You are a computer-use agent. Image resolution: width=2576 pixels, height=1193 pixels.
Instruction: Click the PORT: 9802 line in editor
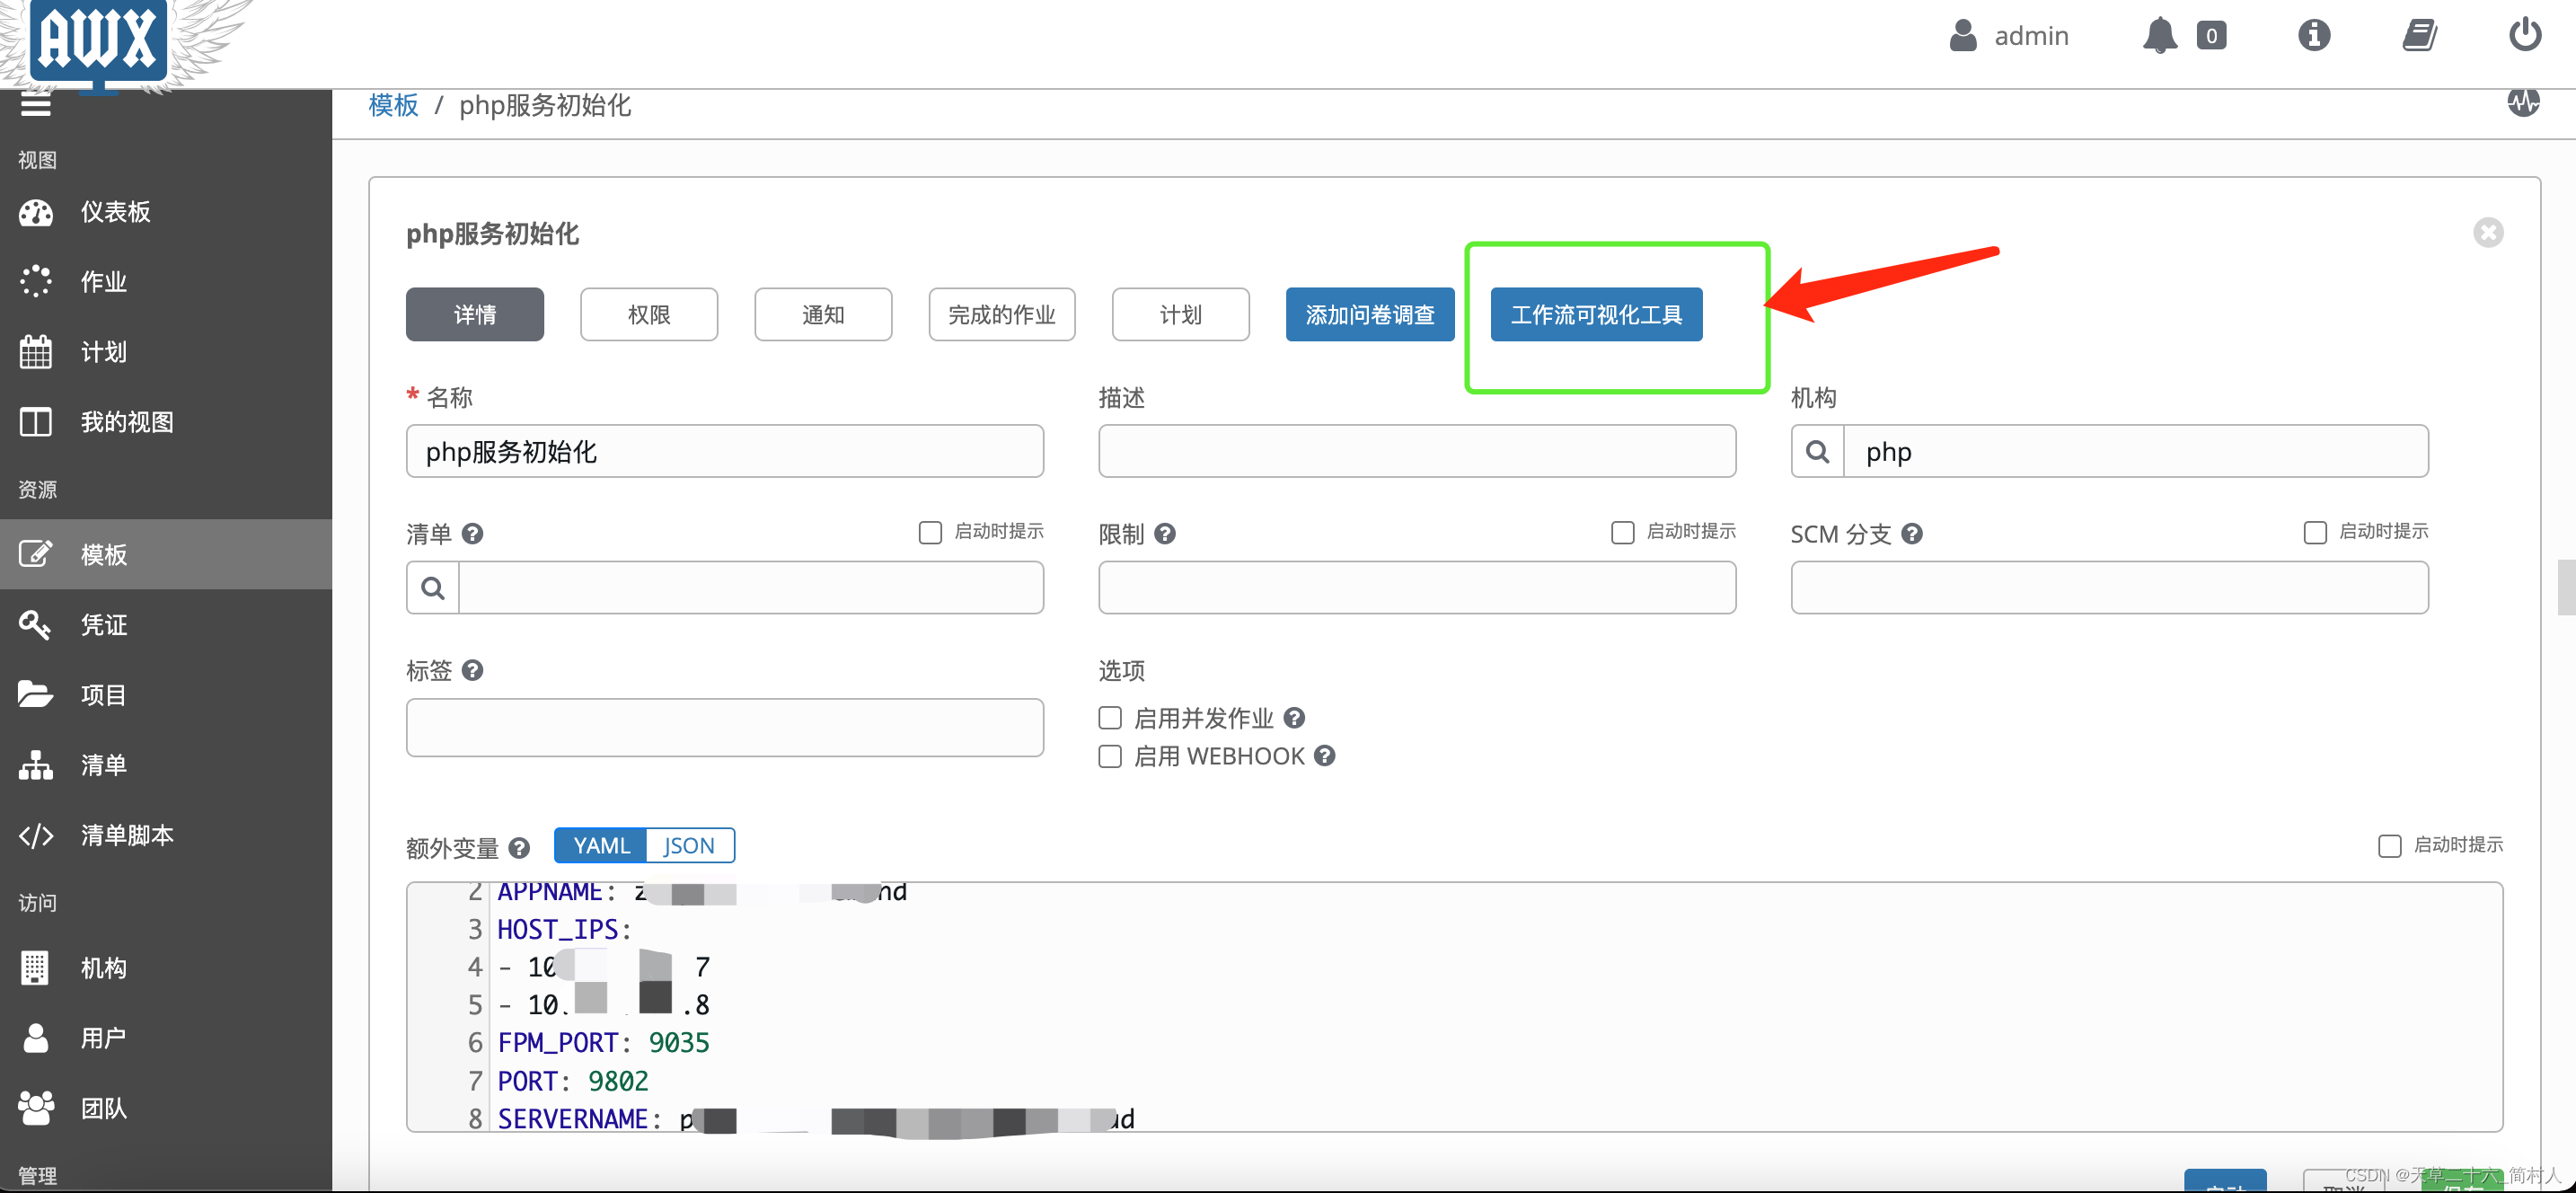573,1081
